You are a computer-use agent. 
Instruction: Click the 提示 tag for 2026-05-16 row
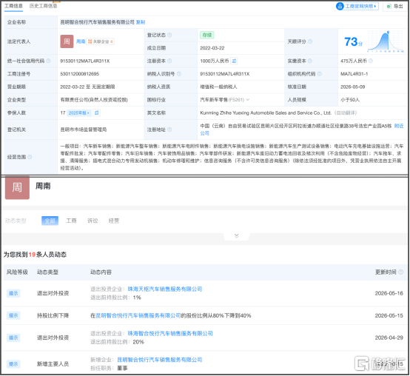(x=13, y=293)
